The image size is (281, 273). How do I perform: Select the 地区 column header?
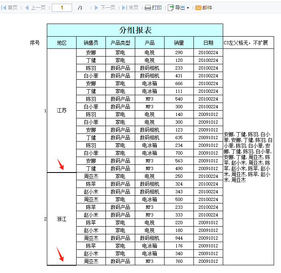61,43
